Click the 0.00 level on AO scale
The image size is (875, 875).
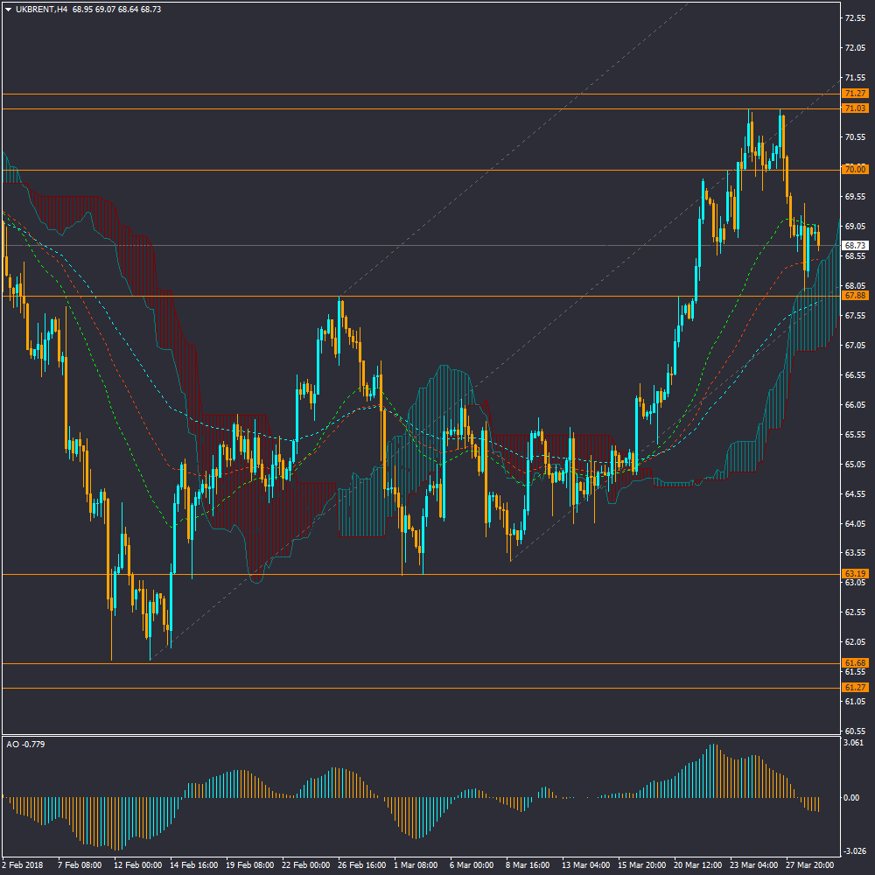(850, 798)
